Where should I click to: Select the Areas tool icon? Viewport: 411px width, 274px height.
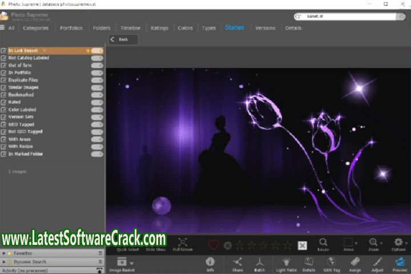348,242
